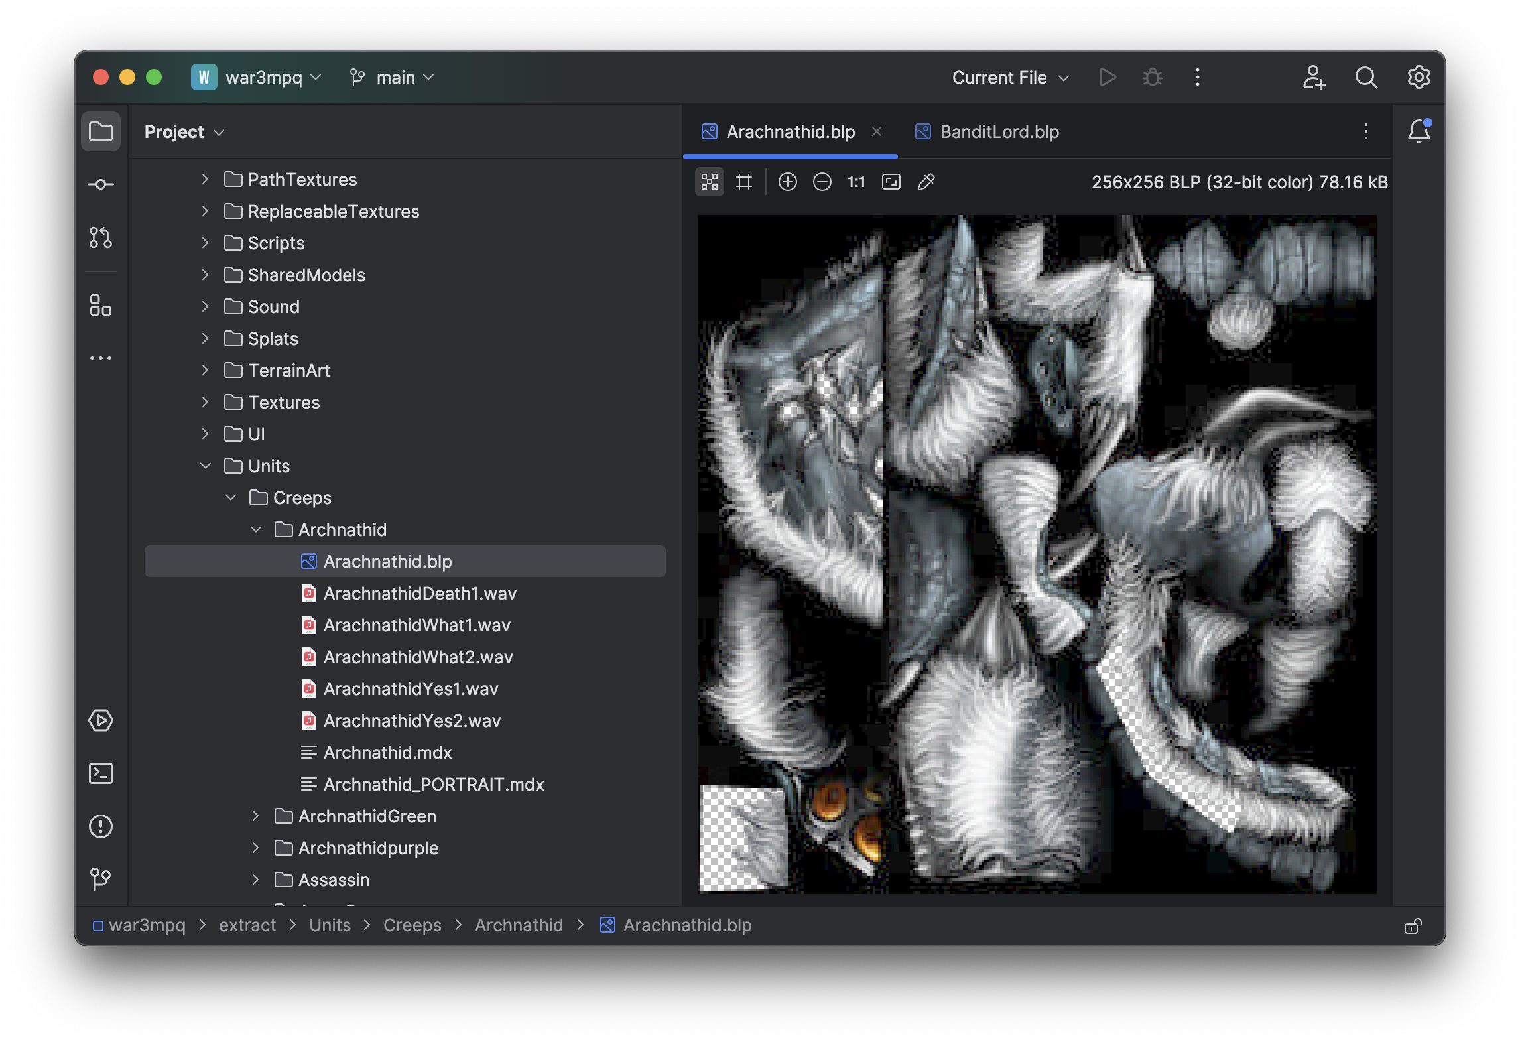Viewport: 1520px width, 1044px height.
Task: Open the Git tool window icon
Action: tap(101, 880)
